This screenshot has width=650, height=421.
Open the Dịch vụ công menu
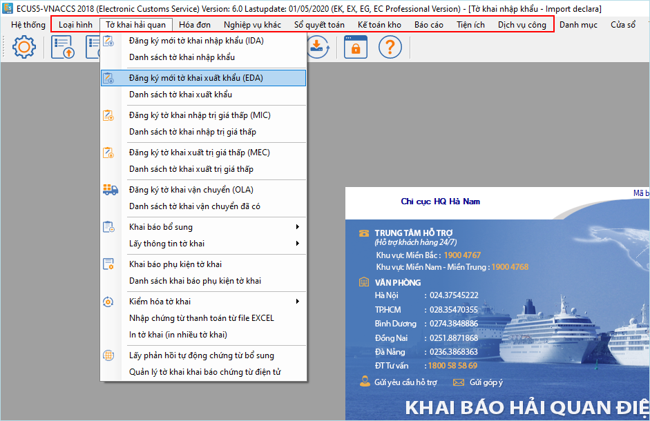click(x=522, y=25)
